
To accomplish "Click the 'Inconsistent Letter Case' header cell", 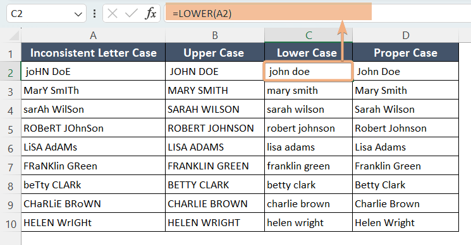I will click(93, 52).
